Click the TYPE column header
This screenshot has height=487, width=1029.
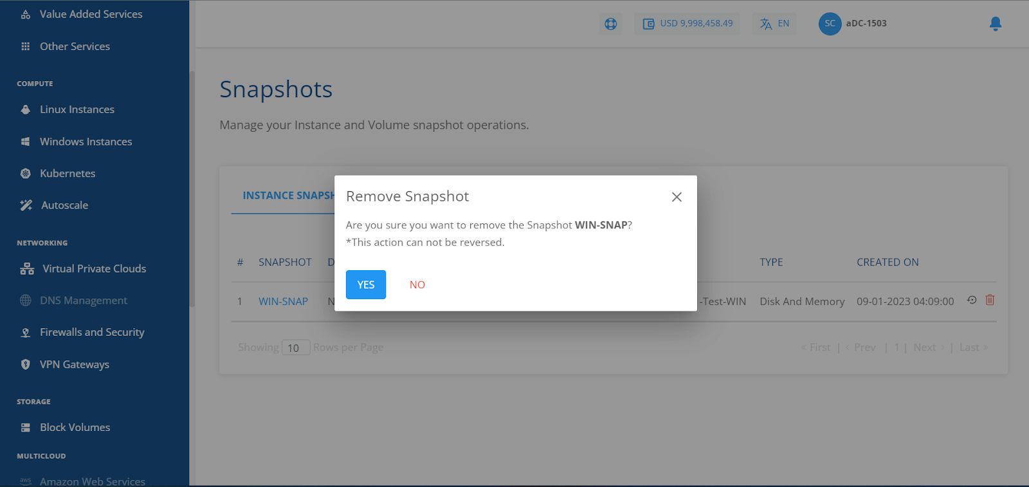tap(771, 262)
